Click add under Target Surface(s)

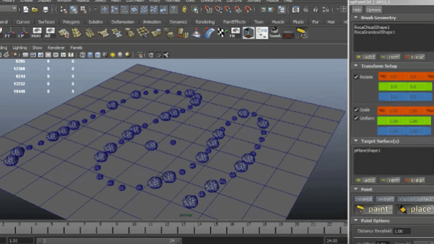point(366,180)
